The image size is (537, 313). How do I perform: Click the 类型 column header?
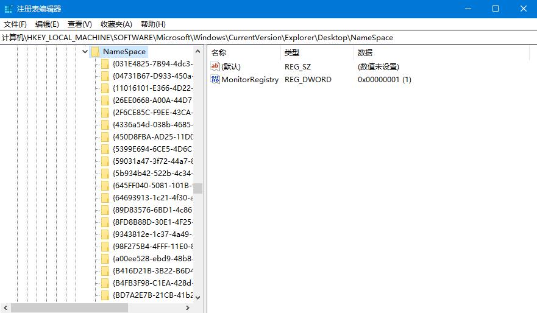pos(317,53)
